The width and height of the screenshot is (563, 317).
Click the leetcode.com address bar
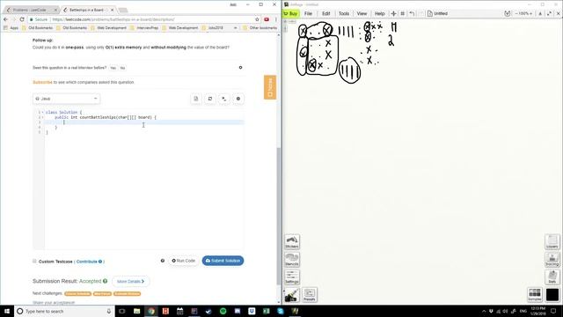coord(143,19)
